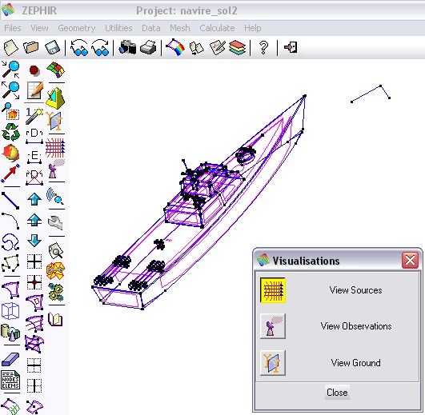This screenshot has height=415, width=425.
Task: Open the Calculate menu
Action: click(x=217, y=28)
